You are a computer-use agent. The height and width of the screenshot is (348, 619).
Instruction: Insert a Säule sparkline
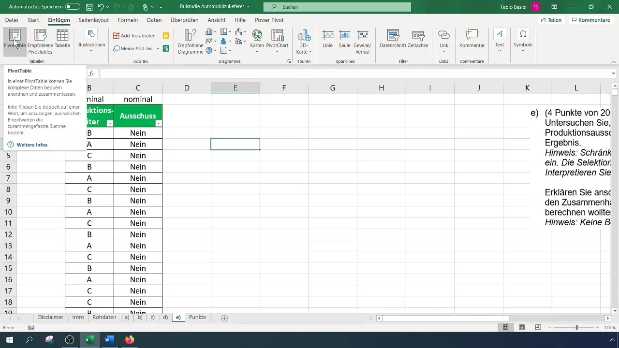tap(344, 39)
